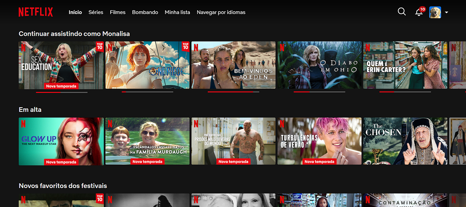The height and width of the screenshot is (207, 466).
Task: Resume One Piece series thumbnail
Action: click(x=148, y=65)
